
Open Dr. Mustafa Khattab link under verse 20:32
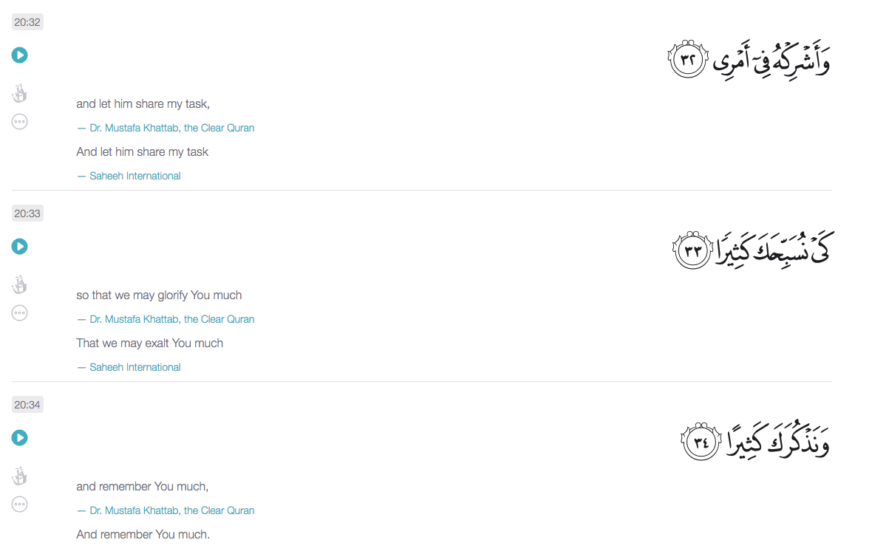[171, 128]
